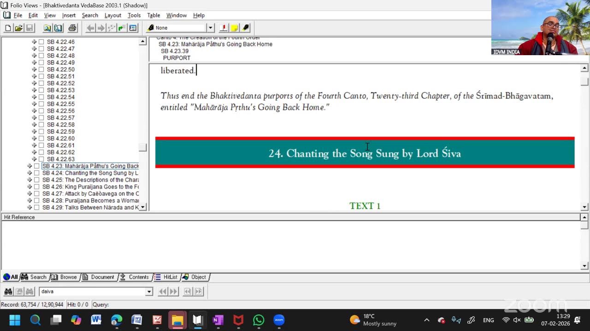This screenshot has height=331, width=590.
Task: Open the highlighter style dropdown arrow
Action: pyautogui.click(x=210, y=28)
